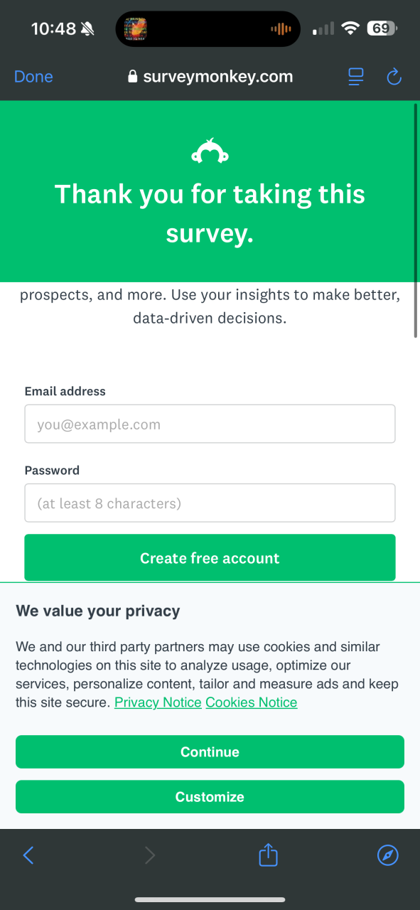This screenshot has height=910, width=420.
Task: Tap the forward arrow icon
Action: [x=149, y=855]
